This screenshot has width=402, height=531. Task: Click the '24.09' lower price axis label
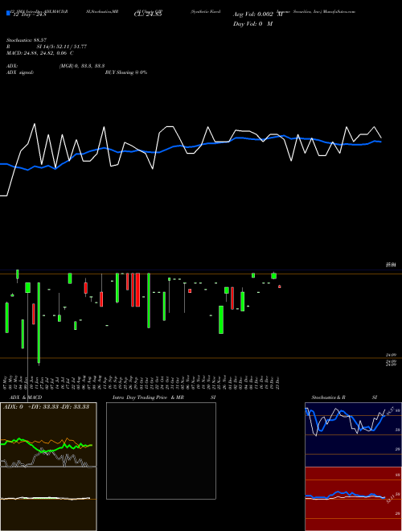point(391,355)
